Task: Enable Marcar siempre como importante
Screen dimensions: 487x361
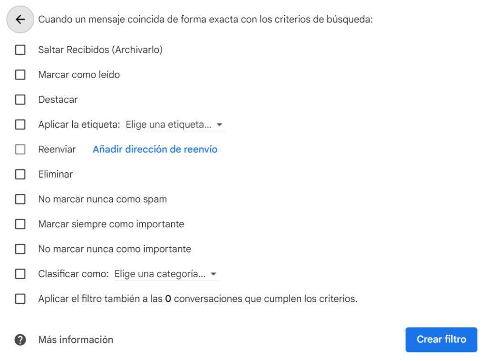Action: (x=20, y=224)
